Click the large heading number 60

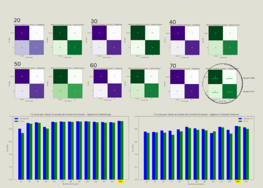coord(93,65)
